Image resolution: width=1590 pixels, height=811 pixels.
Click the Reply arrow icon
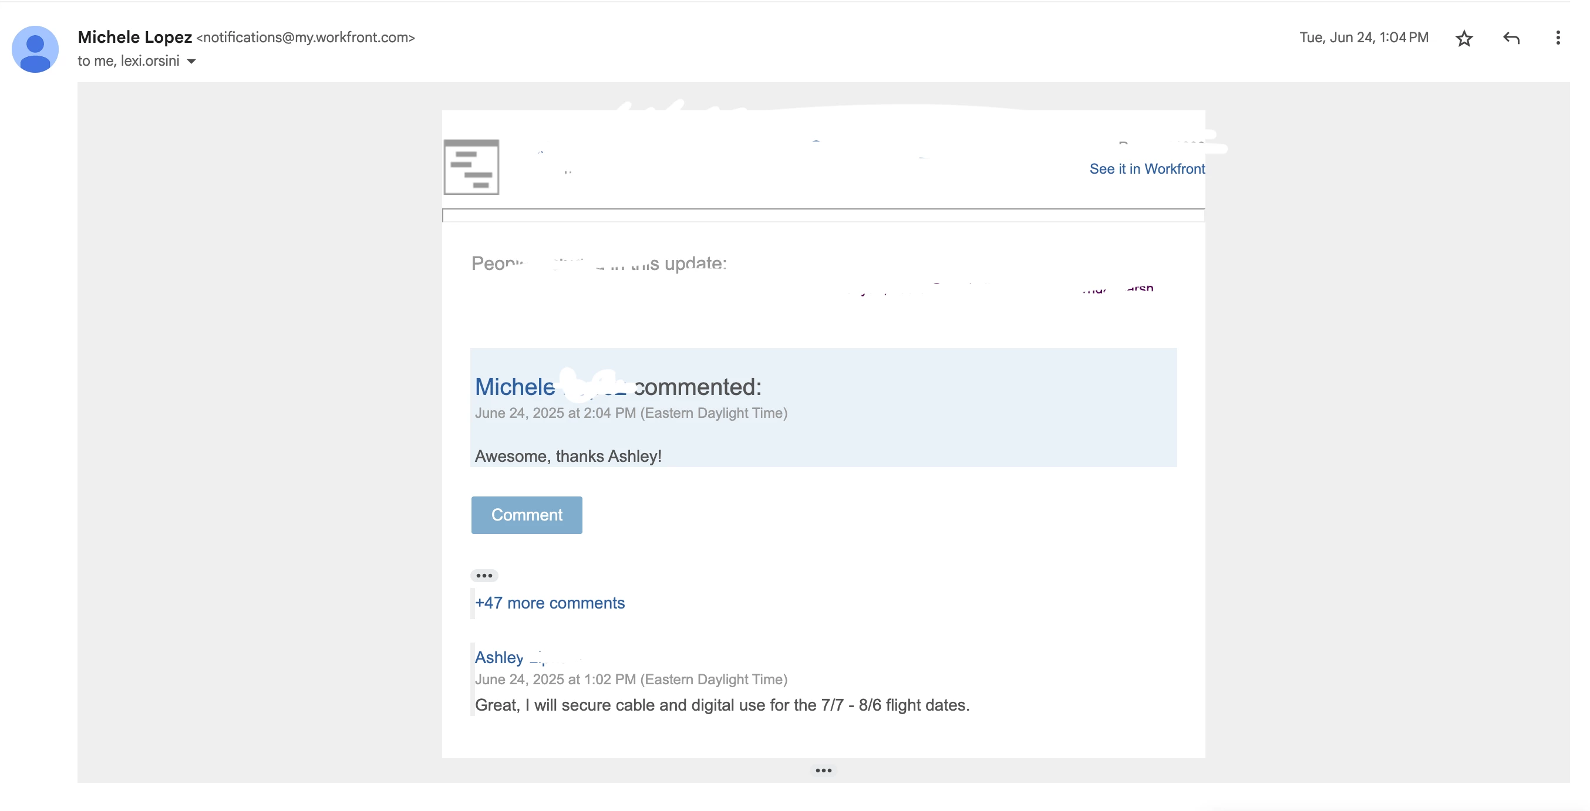[1510, 38]
